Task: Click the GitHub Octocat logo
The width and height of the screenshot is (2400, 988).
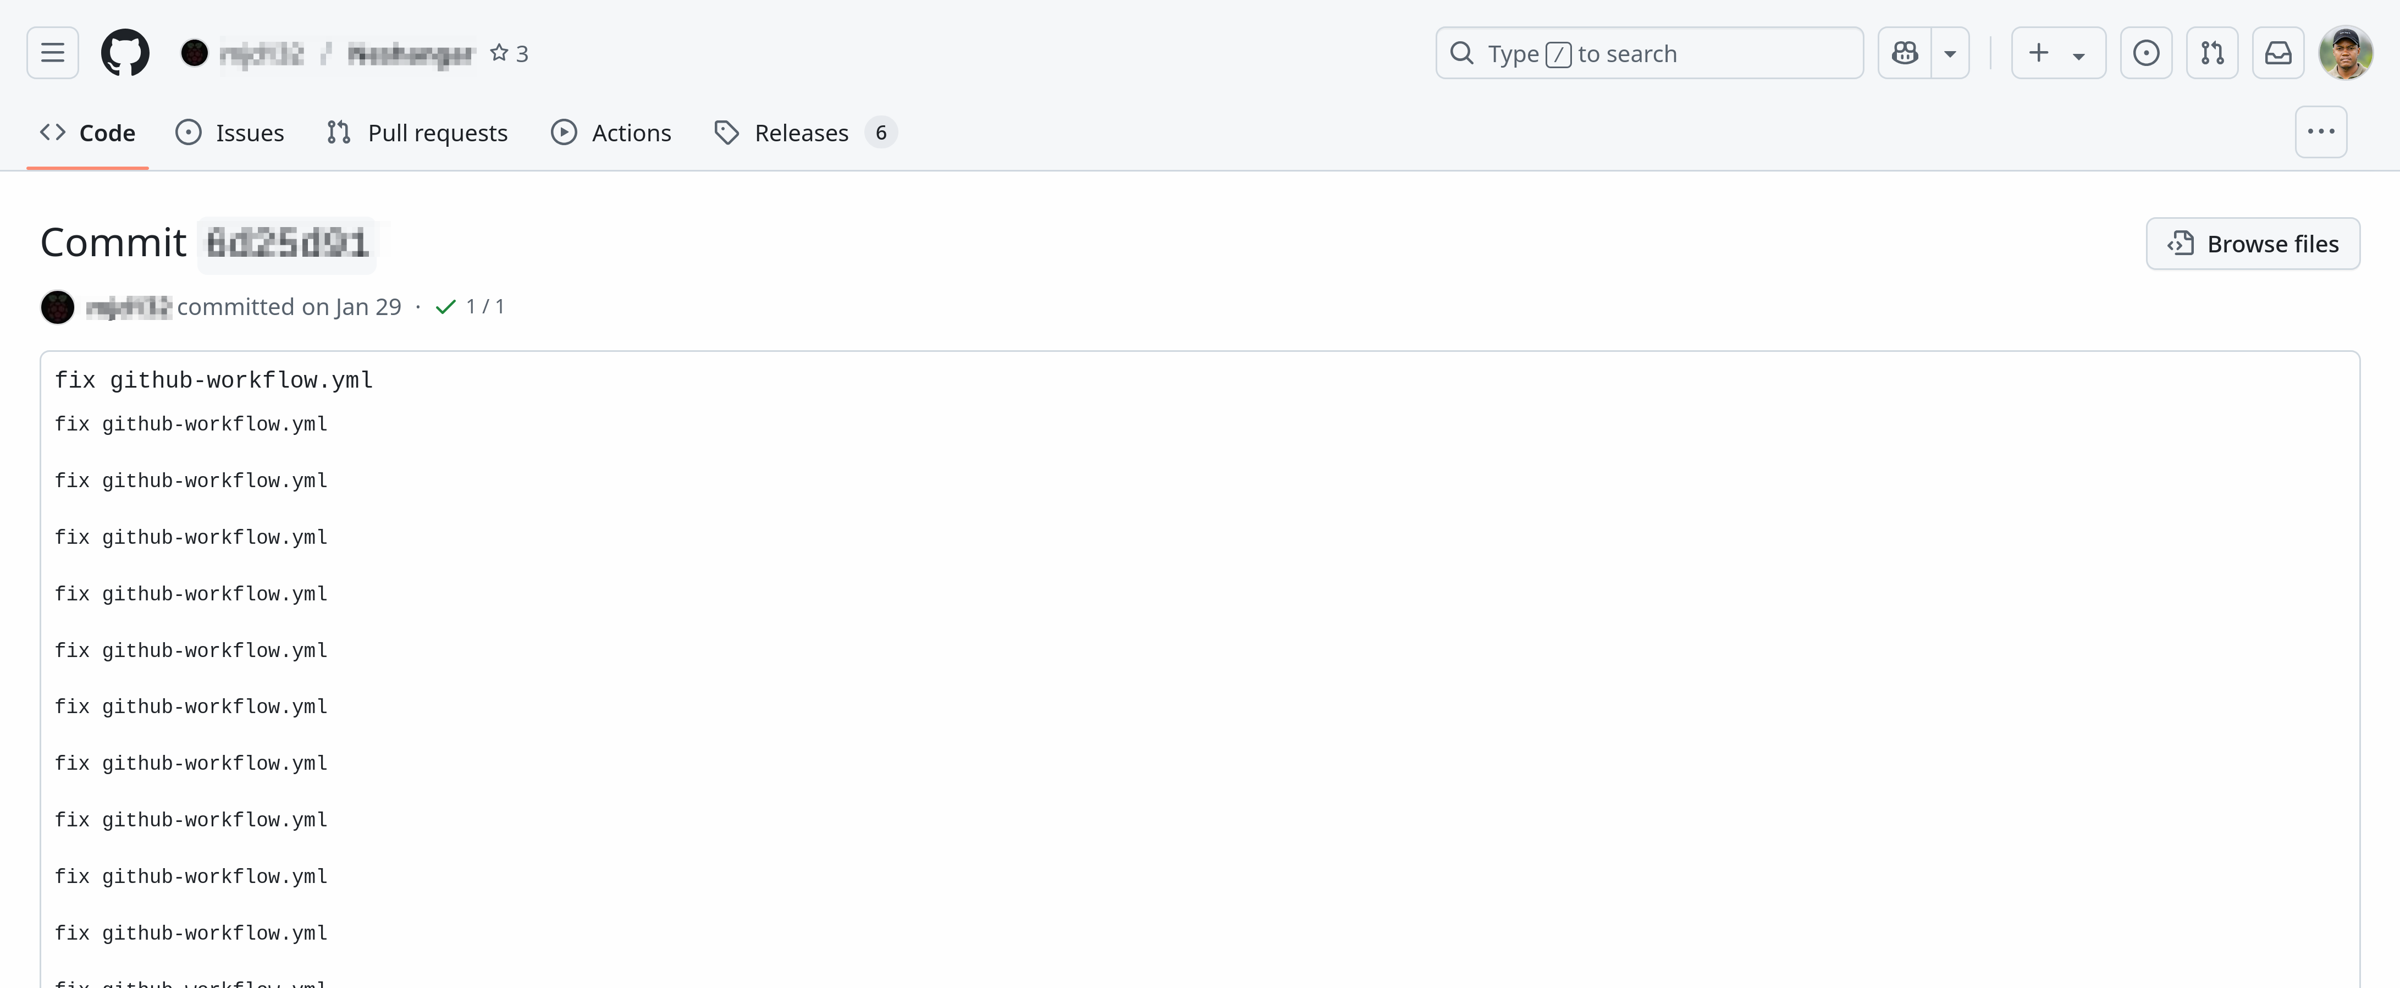Action: 125,53
